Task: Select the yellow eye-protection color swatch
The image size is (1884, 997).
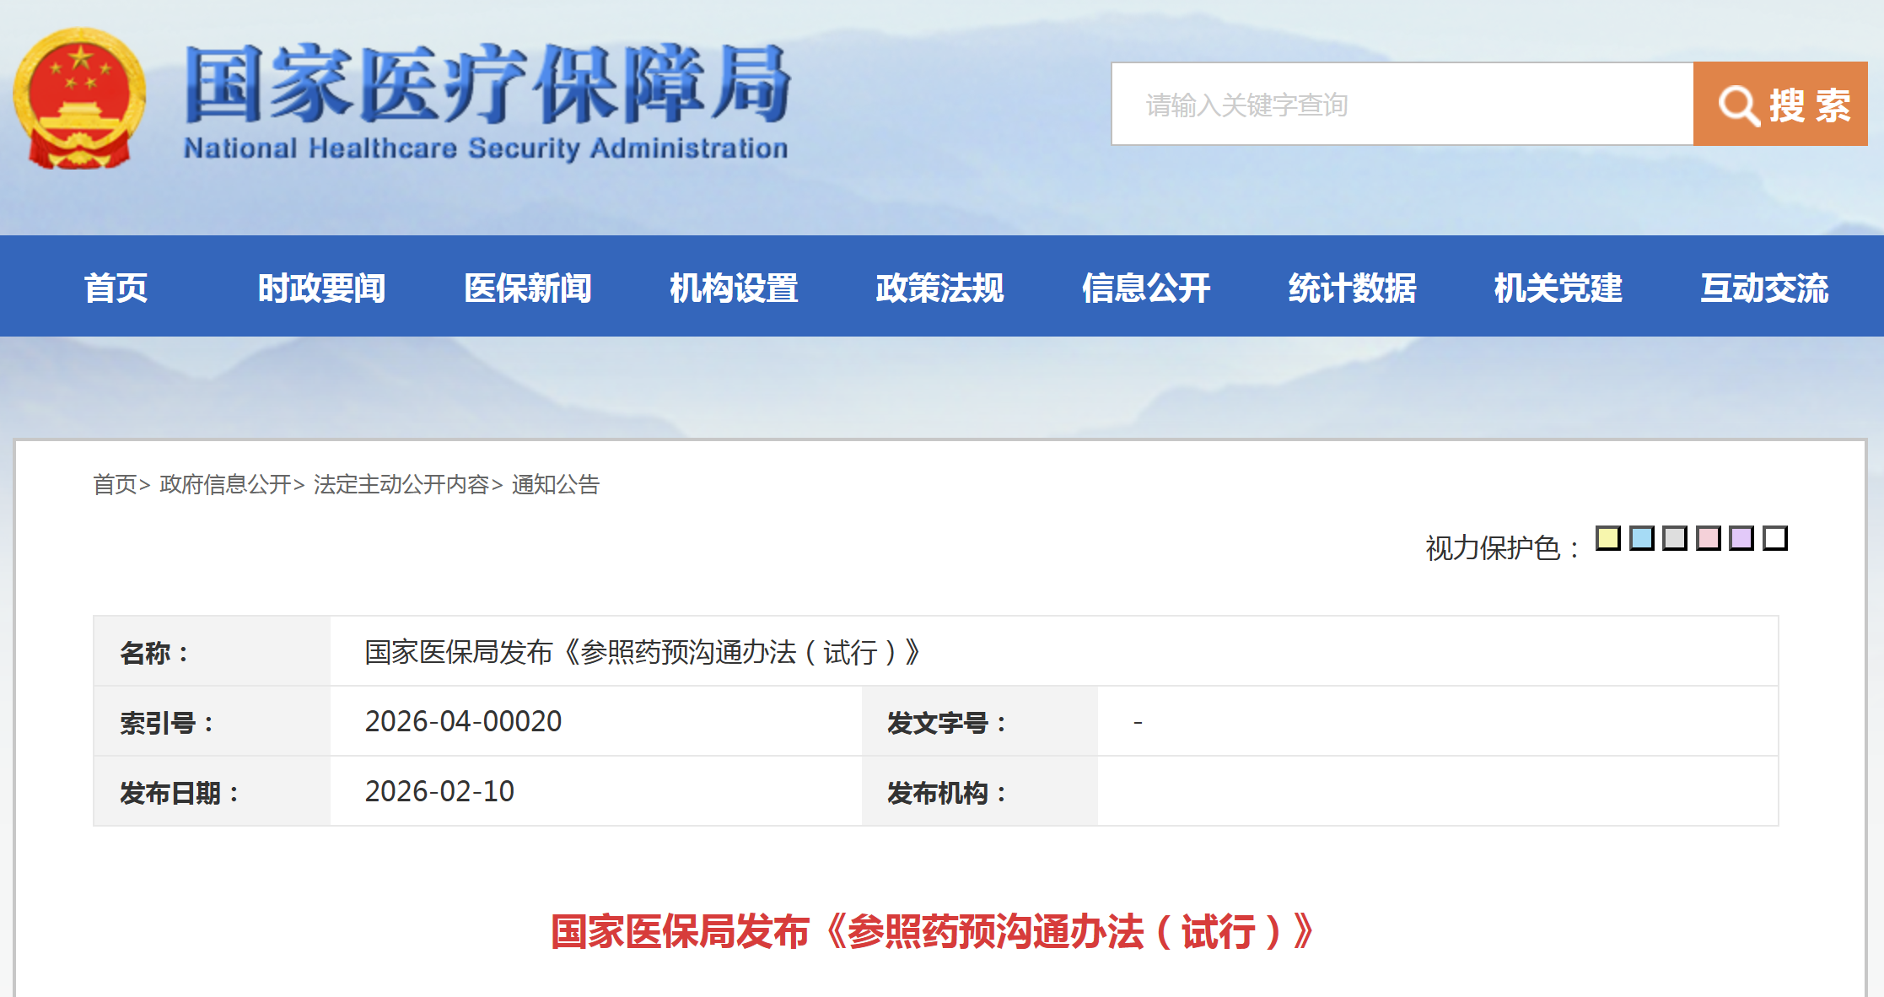Action: coord(1607,538)
